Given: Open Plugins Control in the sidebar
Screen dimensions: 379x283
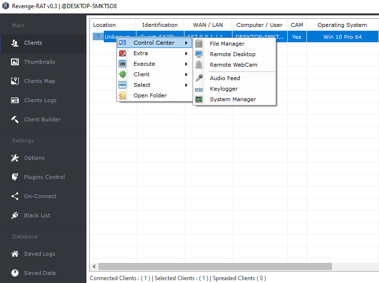Looking at the screenshot, I should pos(43,177).
